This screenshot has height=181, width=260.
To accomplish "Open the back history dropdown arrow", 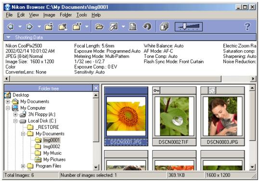I will [20, 27].
